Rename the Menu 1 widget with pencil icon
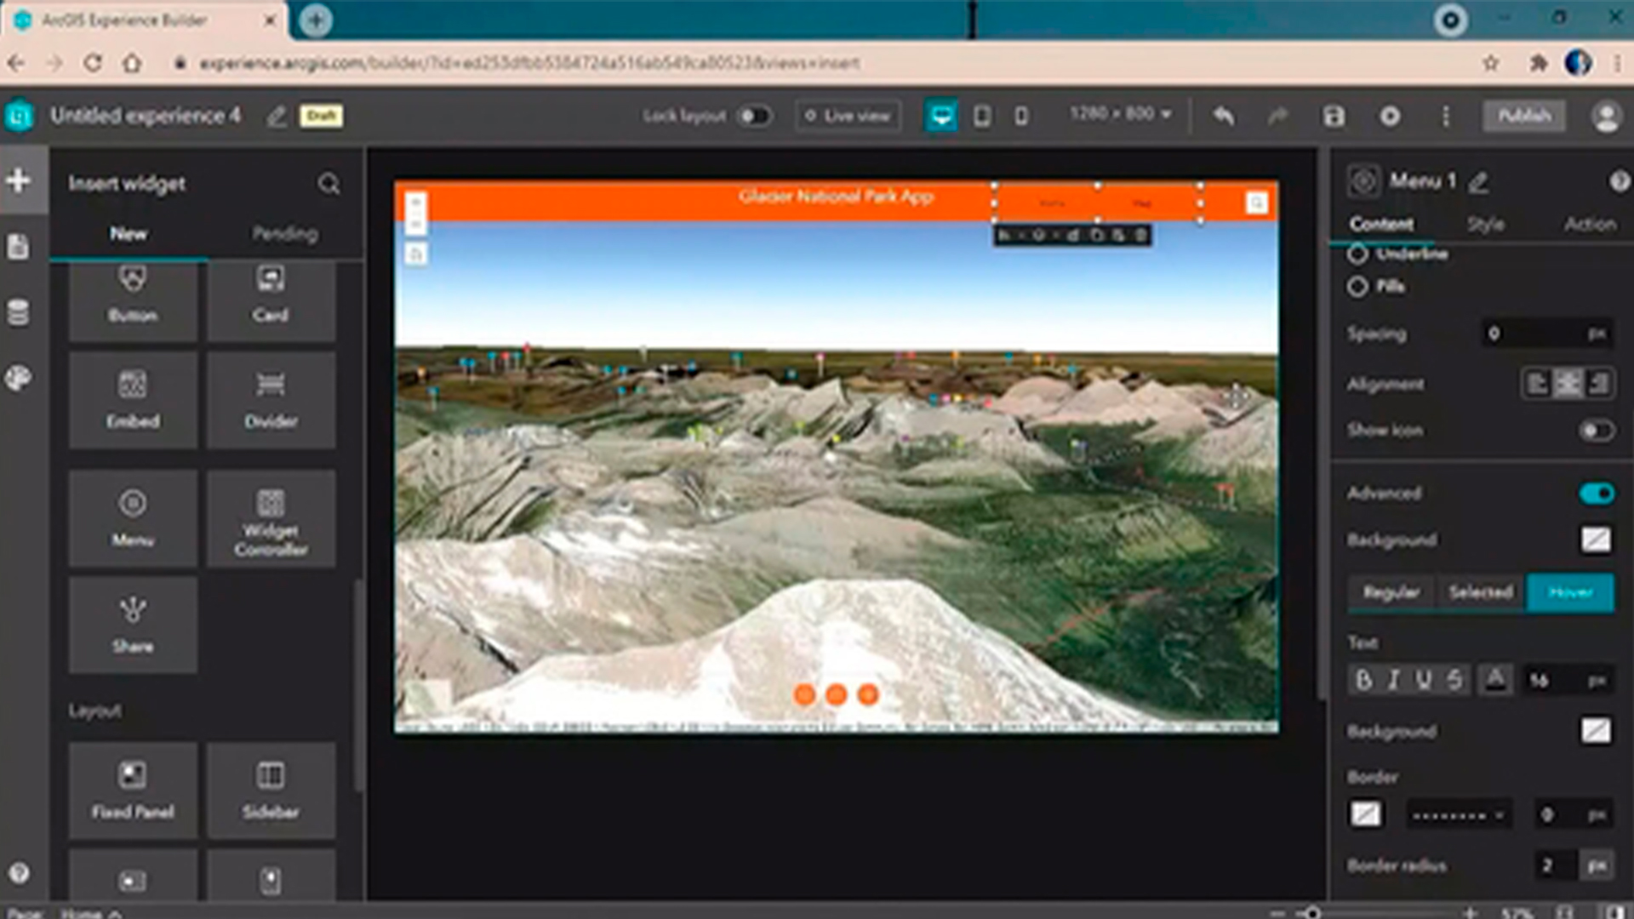The width and height of the screenshot is (1634, 919). 1479,181
